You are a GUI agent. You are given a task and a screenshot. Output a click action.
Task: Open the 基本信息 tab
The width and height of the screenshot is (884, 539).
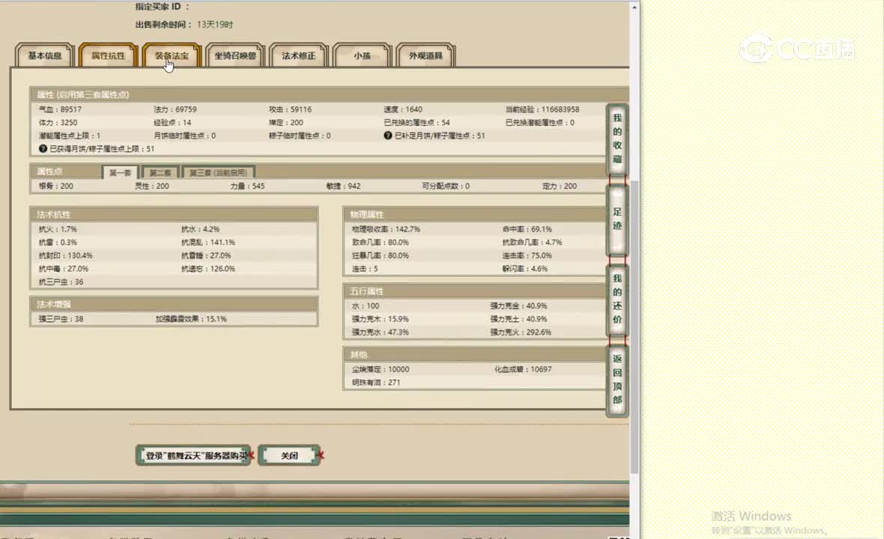coord(45,55)
